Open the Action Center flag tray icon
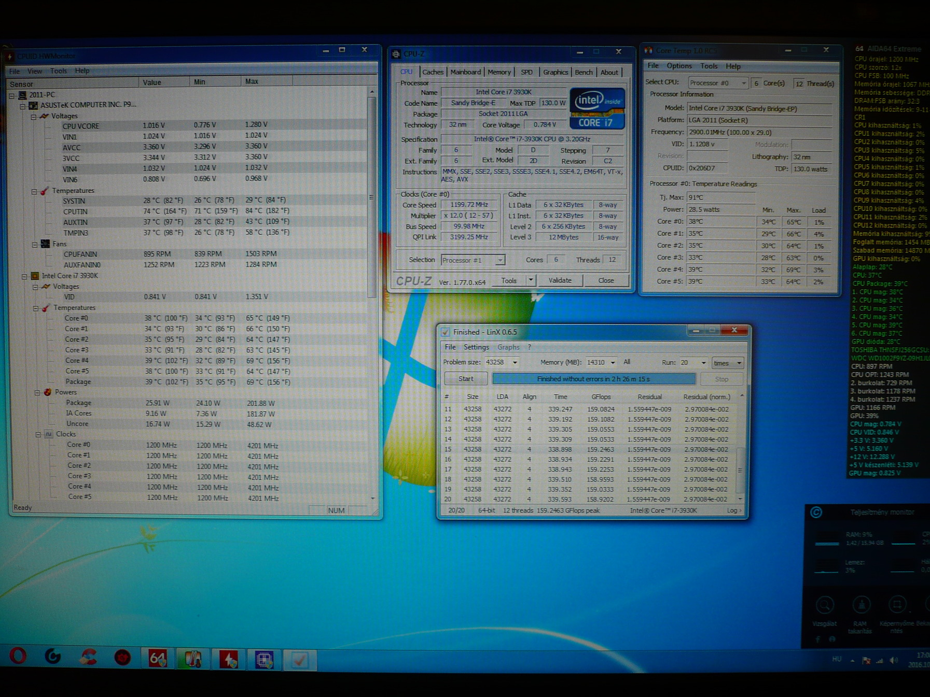 pyautogui.click(x=866, y=660)
